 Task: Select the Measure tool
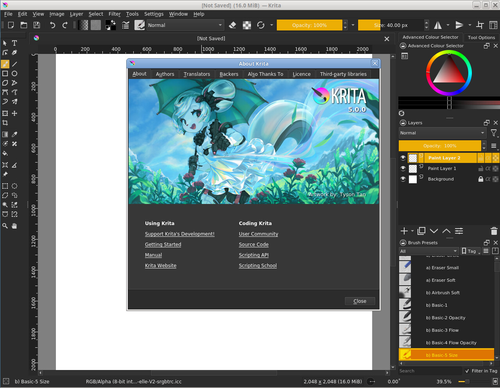[14, 165]
